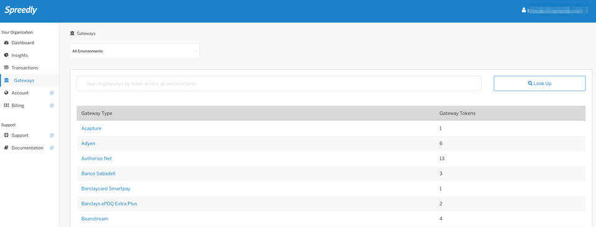Image resolution: width=596 pixels, height=227 pixels.
Task: Click the Documentation book icon
Action: pyautogui.click(x=6, y=148)
